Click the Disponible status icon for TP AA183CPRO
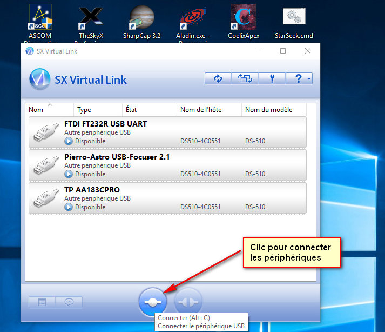 (69, 207)
